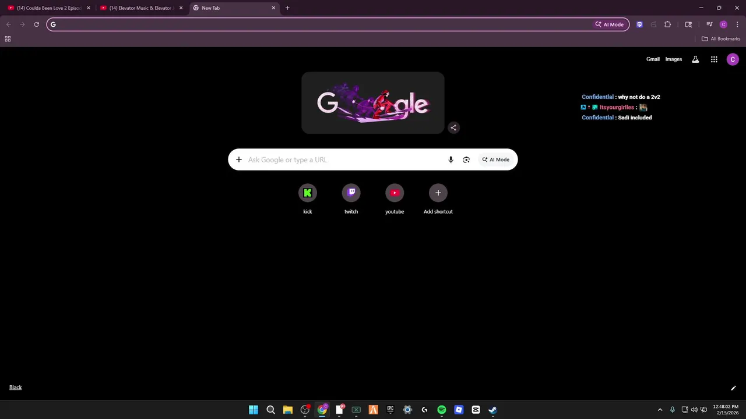746x419 pixels.
Task: Open Spotify from taskbar
Action: (x=442, y=410)
